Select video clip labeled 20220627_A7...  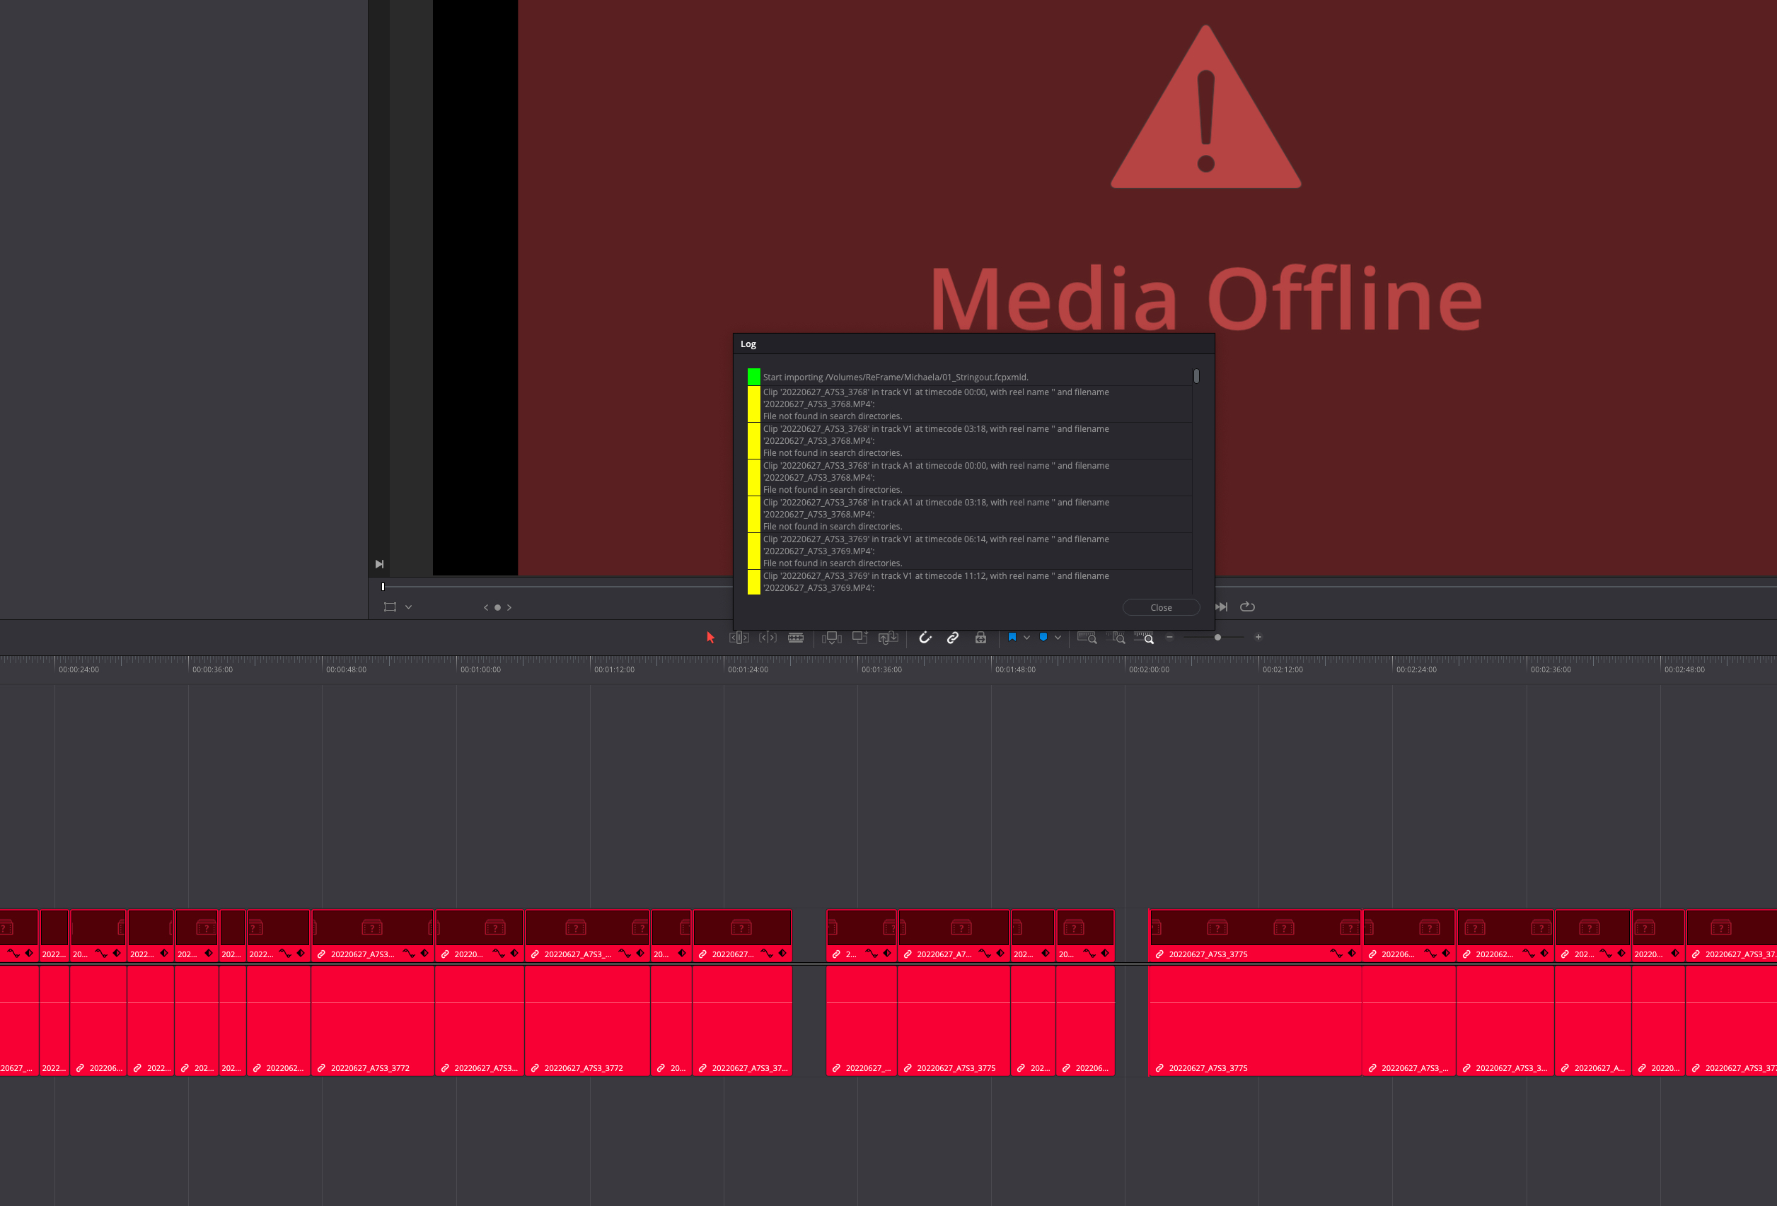point(954,935)
